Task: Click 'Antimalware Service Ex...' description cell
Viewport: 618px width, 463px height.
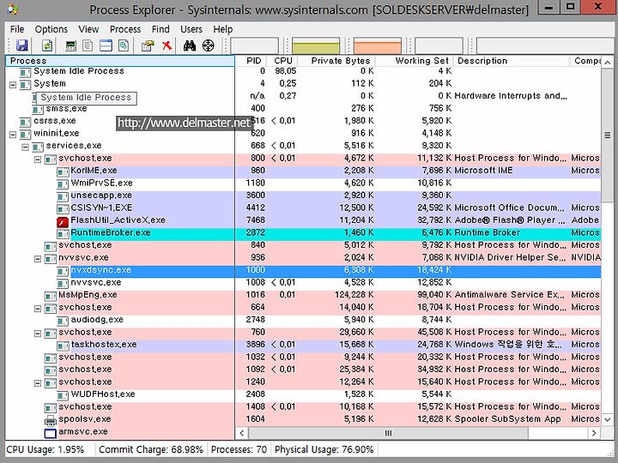Action: pyautogui.click(x=511, y=295)
